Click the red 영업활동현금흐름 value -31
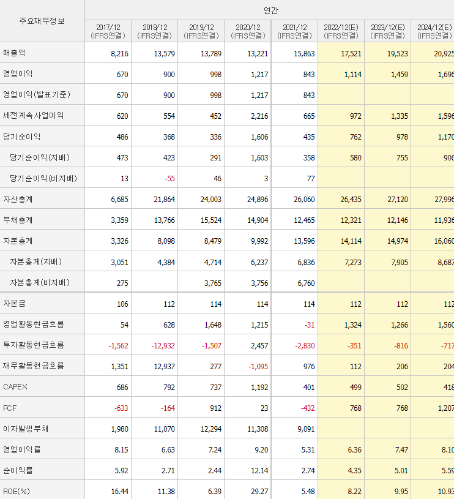The height and width of the screenshot is (499, 454). tap(310, 325)
